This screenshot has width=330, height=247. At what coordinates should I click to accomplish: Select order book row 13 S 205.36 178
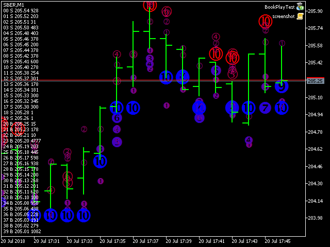point(21,84)
